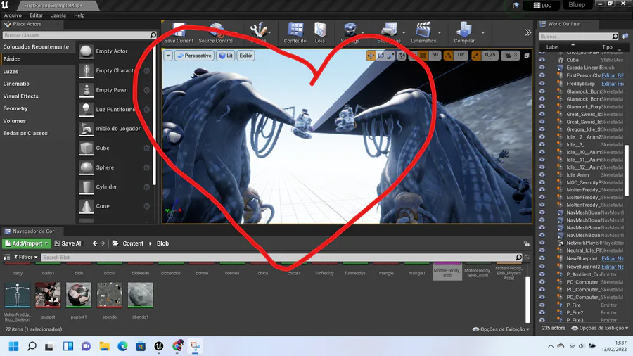Screen dimensions: 633x356
Task: Open the Lit view mode dropdown
Action: point(226,56)
